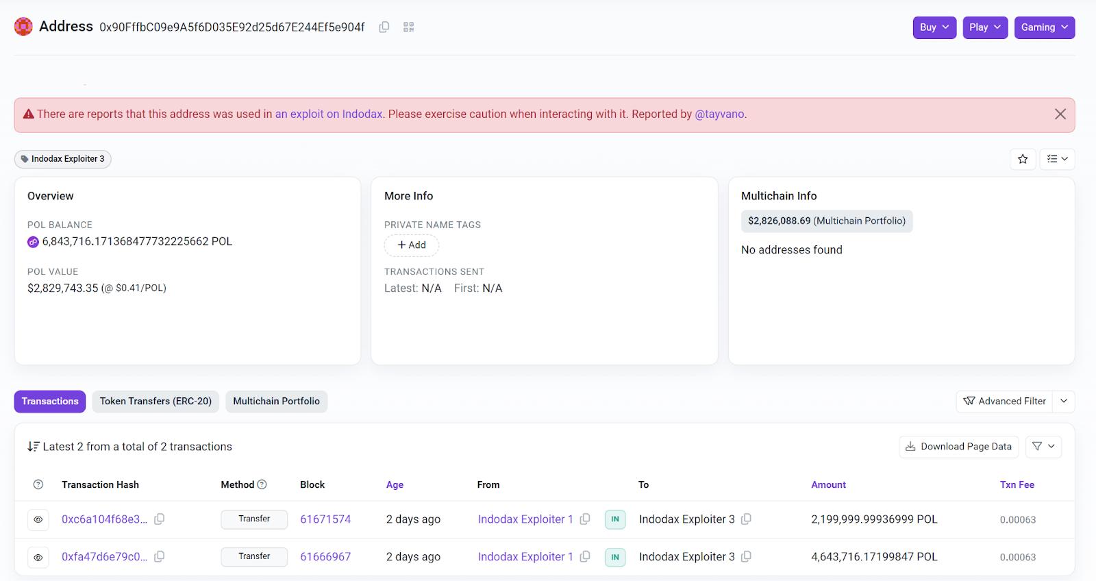The width and height of the screenshot is (1096, 581).
Task: Open transaction hash 0xfa47d6e79c0...
Action: coord(104,557)
